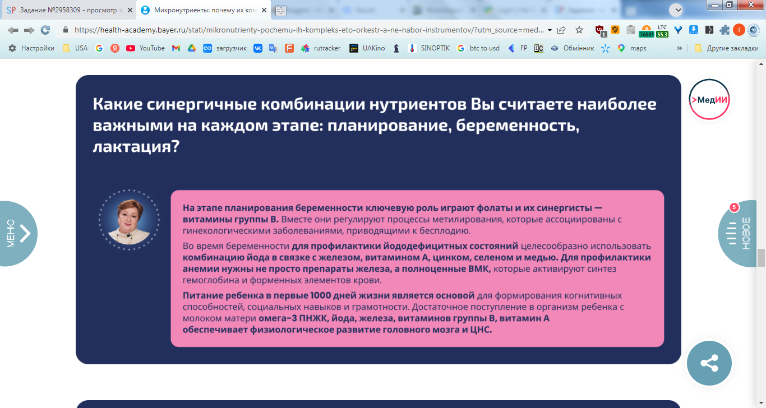Click the МедИИ logo badge
Viewport: 766px width, 408px height.
[x=709, y=99]
